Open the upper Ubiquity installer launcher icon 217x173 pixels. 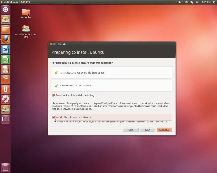click(x=5, y=19)
